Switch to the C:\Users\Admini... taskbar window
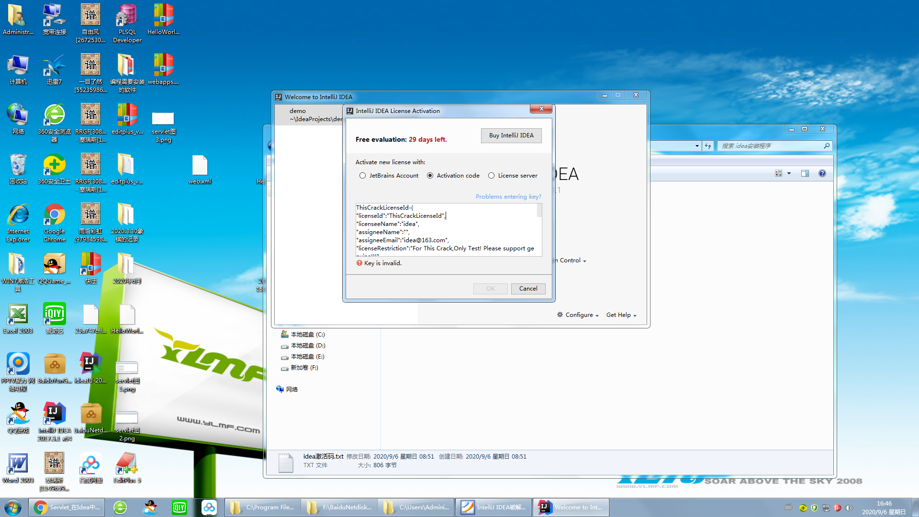919x517 pixels. (x=416, y=507)
